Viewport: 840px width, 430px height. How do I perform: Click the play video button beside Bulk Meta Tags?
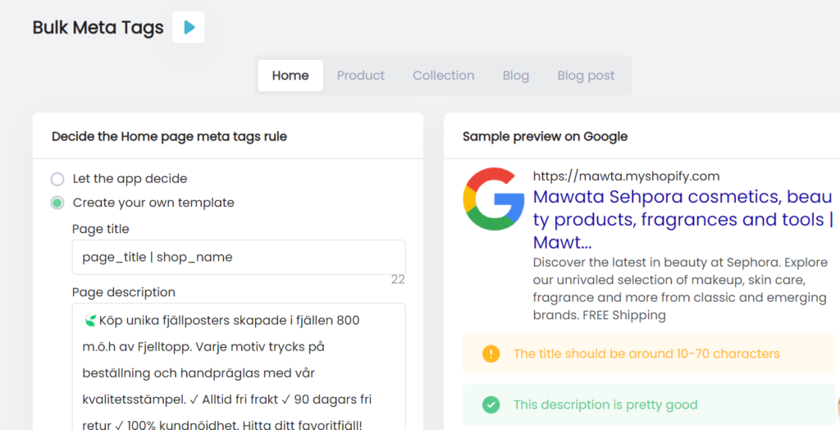[188, 27]
